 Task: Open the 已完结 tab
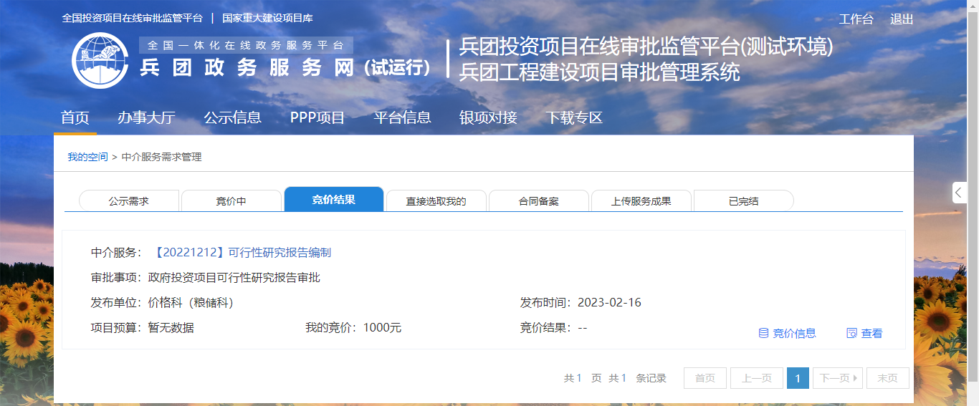[743, 201]
